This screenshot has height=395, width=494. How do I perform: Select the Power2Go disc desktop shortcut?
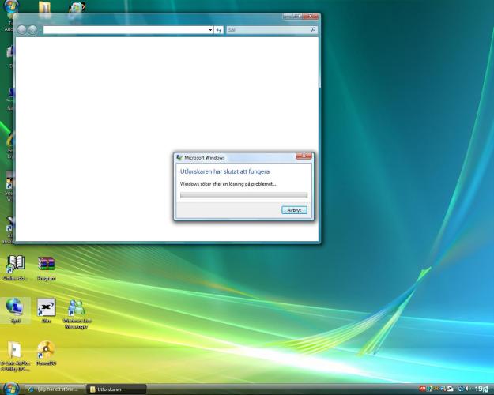pyautogui.click(x=46, y=353)
